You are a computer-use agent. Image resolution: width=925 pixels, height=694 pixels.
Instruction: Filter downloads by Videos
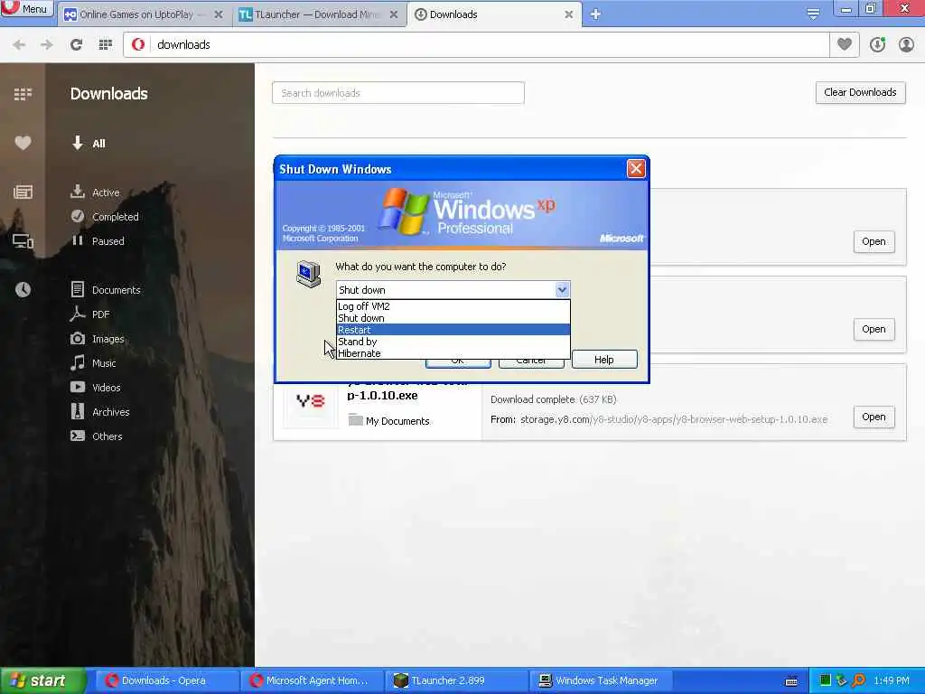(x=96, y=387)
